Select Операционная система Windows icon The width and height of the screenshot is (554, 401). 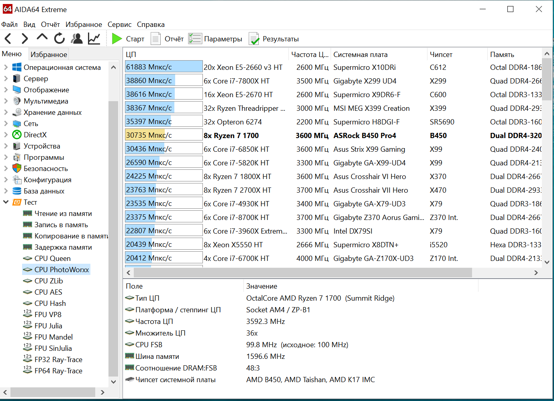(17, 67)
